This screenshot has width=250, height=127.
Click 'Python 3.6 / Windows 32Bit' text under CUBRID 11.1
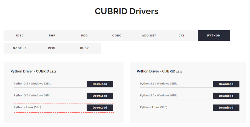click(x=158, y=84)
